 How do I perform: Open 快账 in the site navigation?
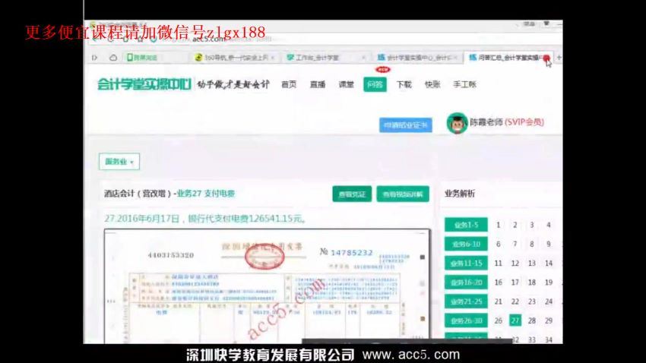[x=432, y=84]
